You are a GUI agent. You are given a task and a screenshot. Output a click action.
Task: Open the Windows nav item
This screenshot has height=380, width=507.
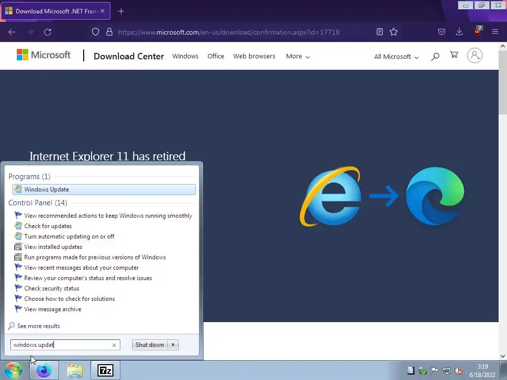tap(185, 56)
